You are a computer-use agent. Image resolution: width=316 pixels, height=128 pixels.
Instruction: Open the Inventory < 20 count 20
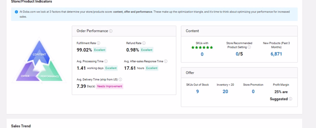pos(225,92)
